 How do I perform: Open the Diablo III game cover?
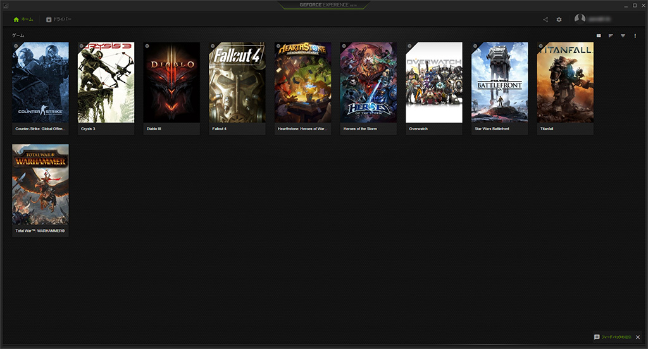coord(171,82)
